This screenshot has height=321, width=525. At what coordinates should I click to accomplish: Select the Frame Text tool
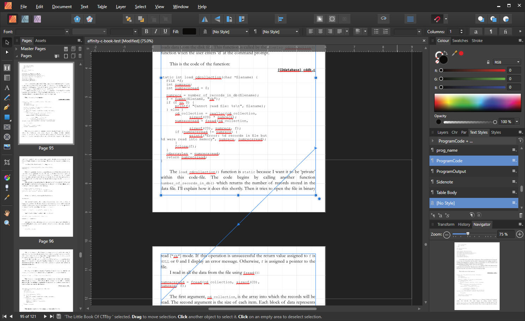[7, 68]
